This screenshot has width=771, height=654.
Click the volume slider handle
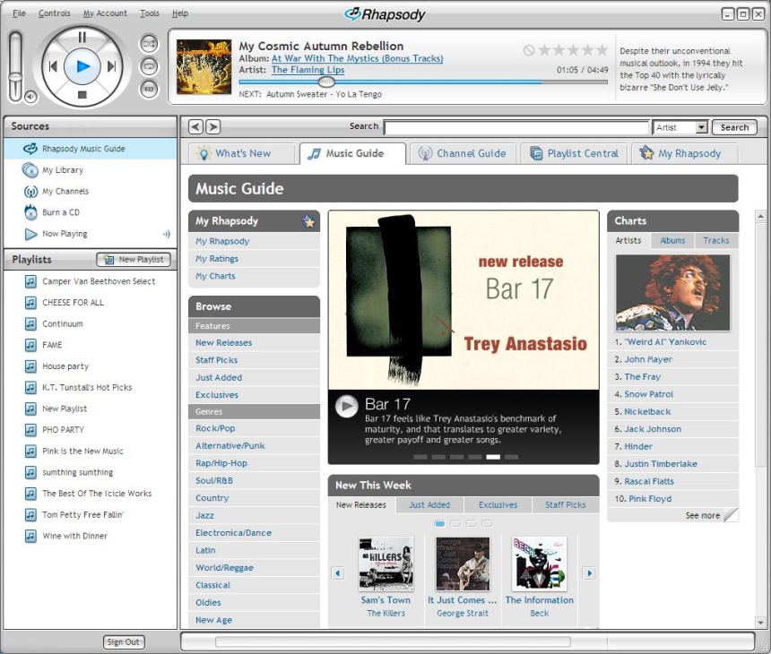point(16,76)
